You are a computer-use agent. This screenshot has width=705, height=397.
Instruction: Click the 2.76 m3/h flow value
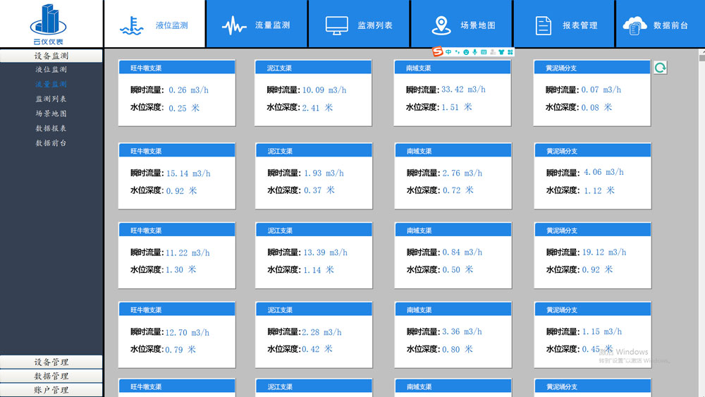click(462, 173)
